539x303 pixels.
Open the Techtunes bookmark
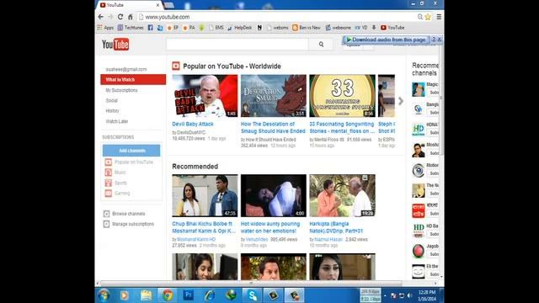pyautogui.click(x=131, y=28)
